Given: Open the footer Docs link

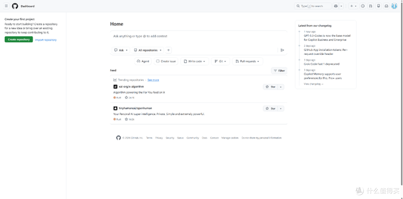Looking at the screenshot, I should click(204, 138).
